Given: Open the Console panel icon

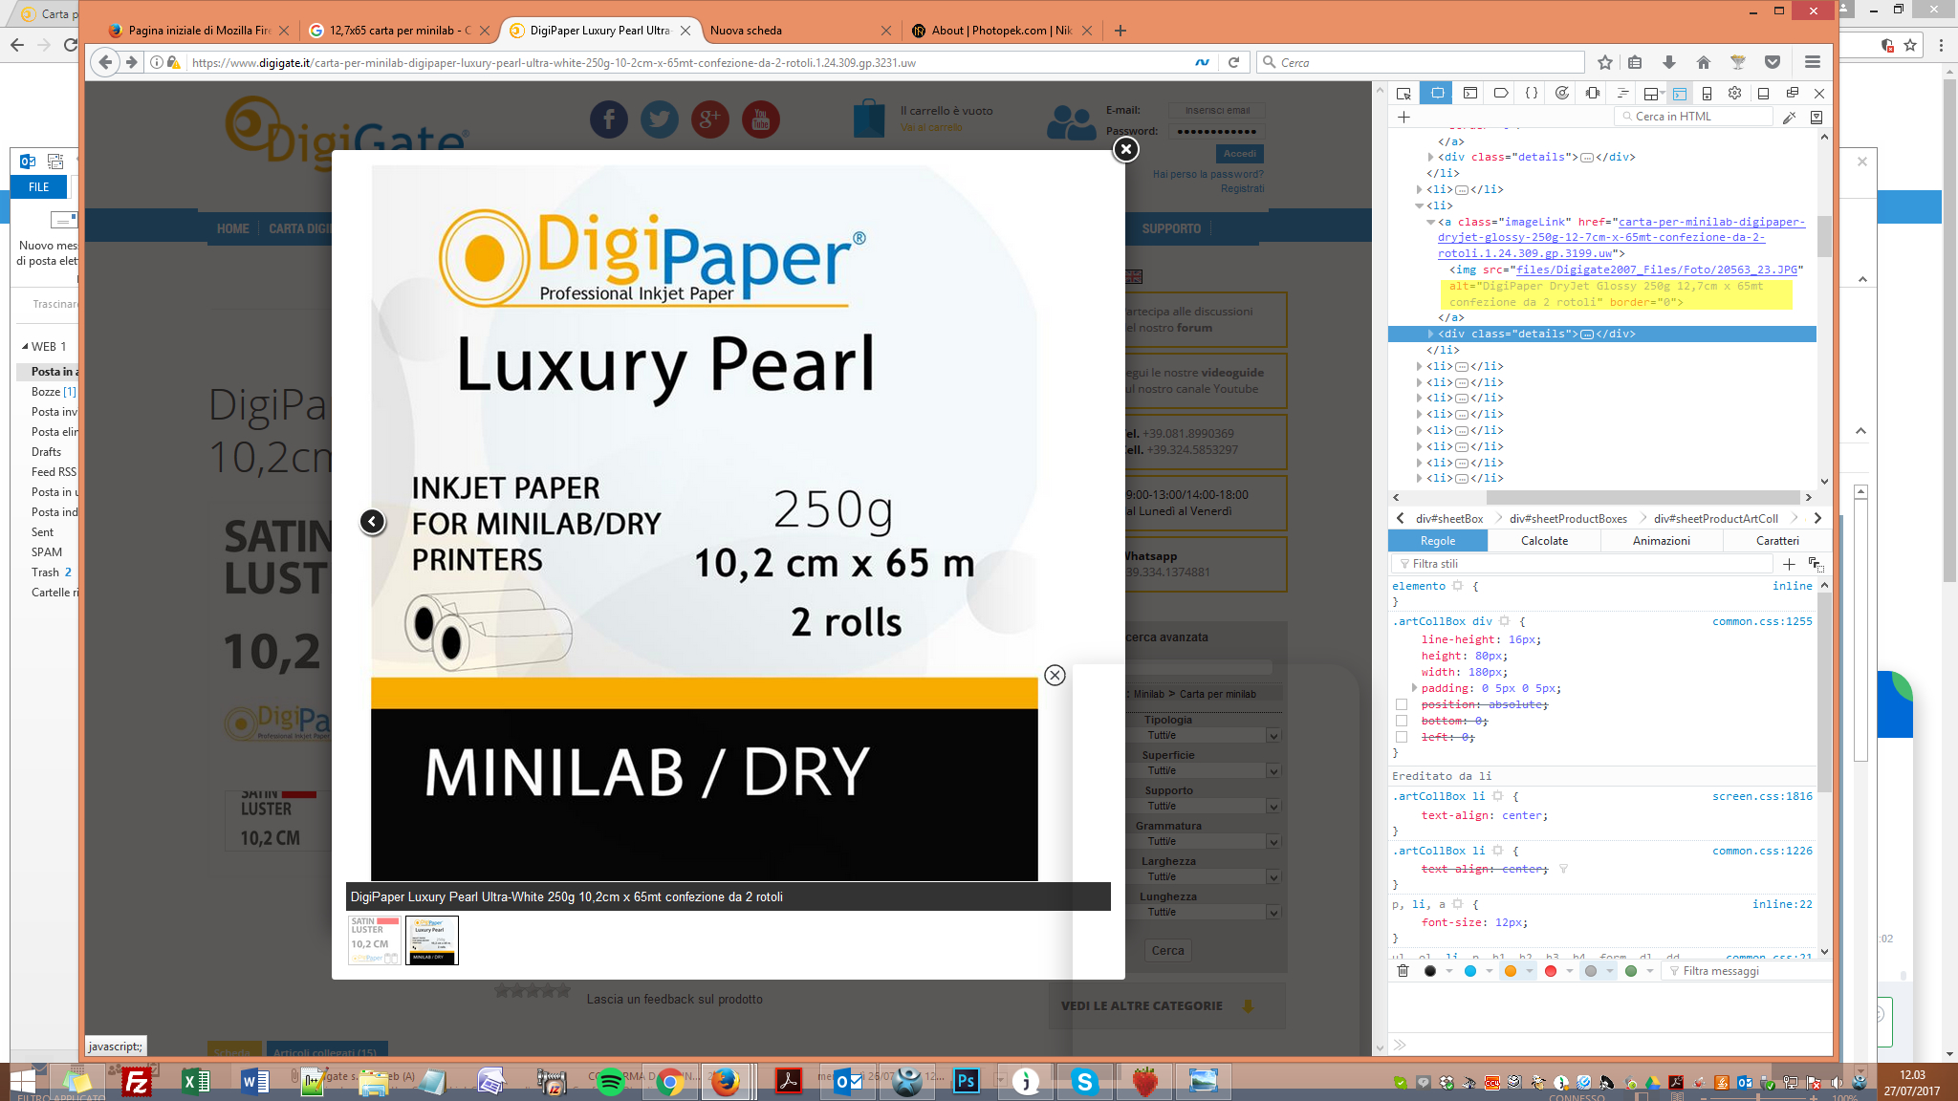Looking at the screenshot, I should (1470, 93).
